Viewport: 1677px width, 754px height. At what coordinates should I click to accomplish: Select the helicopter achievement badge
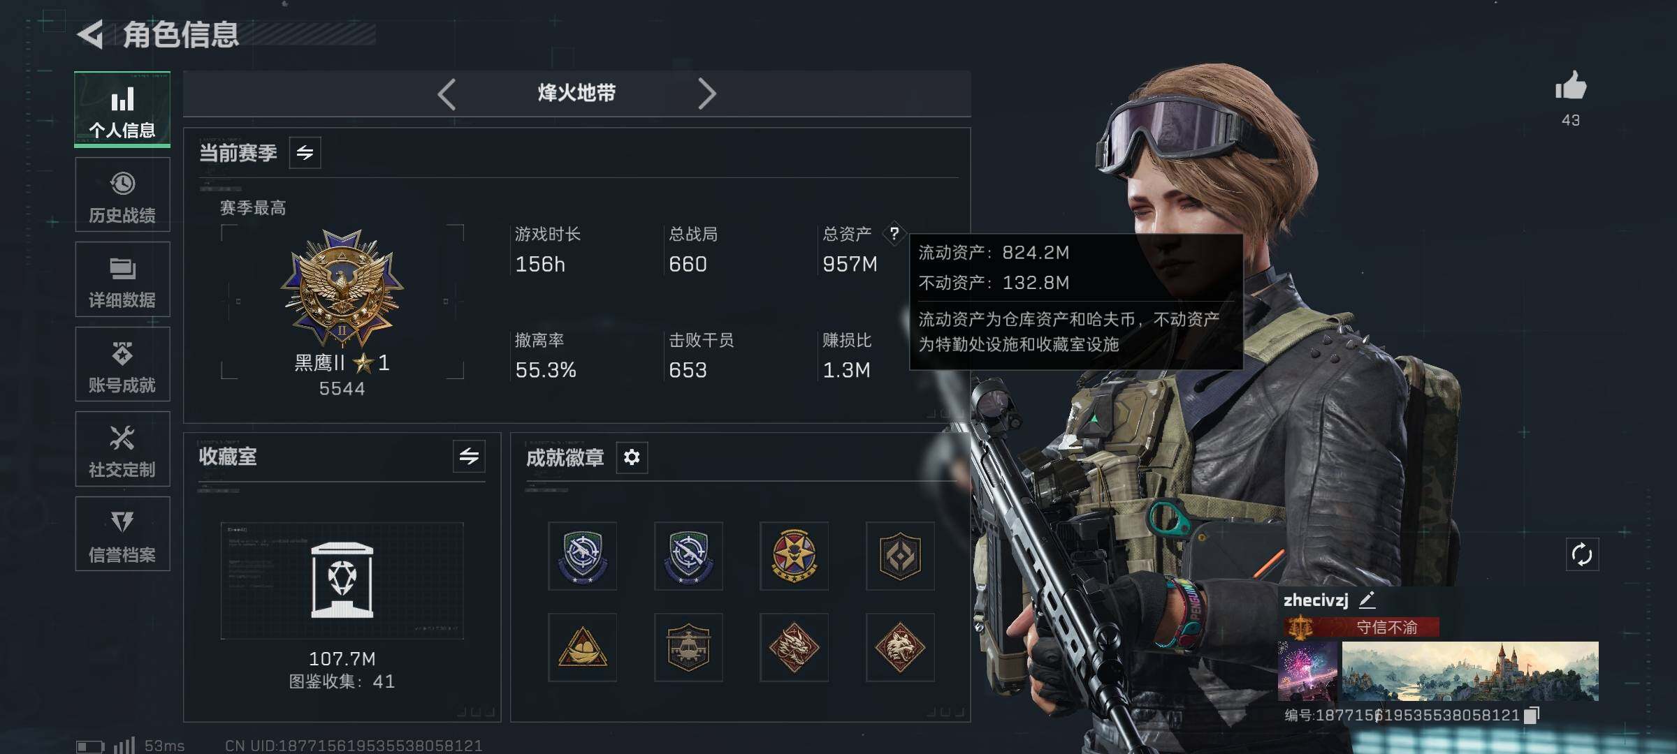688,647
